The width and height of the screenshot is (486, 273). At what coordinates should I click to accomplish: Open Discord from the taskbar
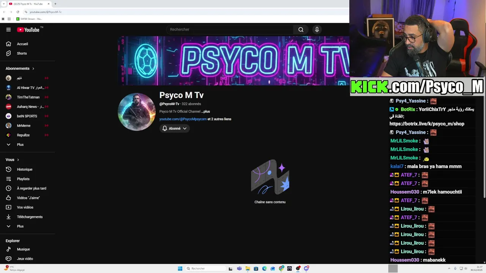(306, 268)
